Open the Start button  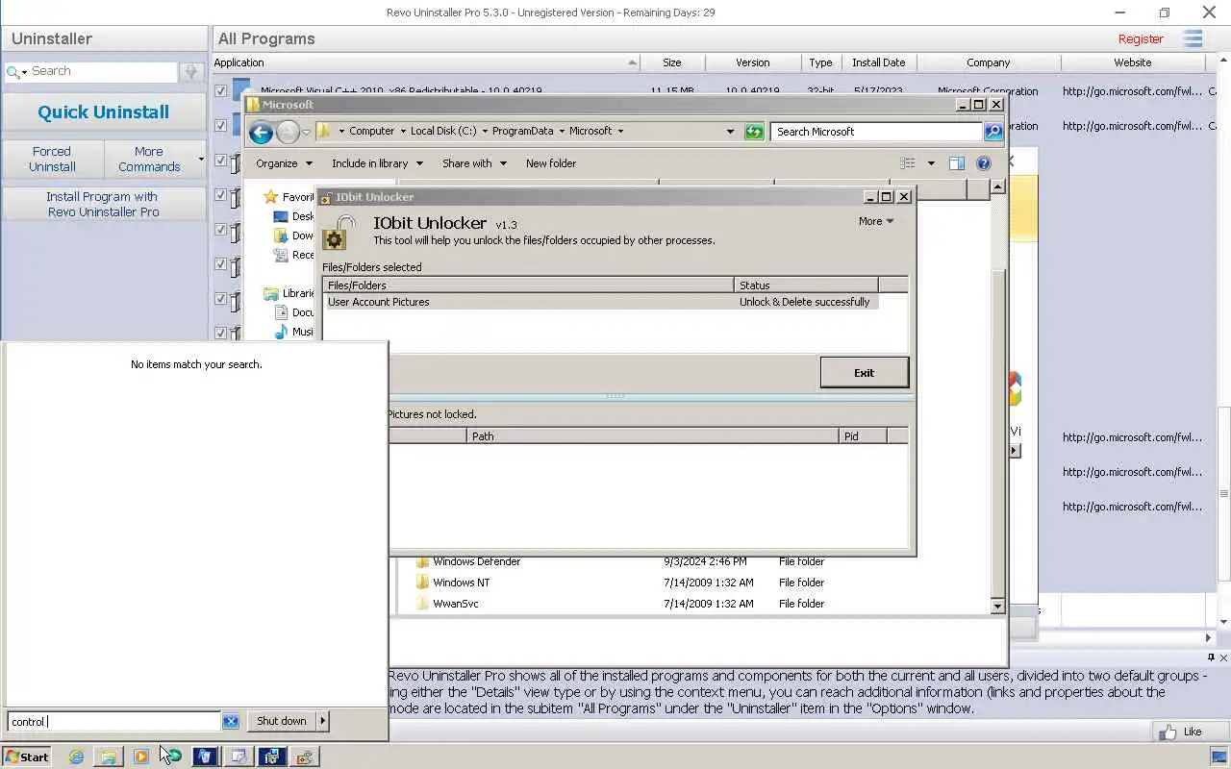26,757
